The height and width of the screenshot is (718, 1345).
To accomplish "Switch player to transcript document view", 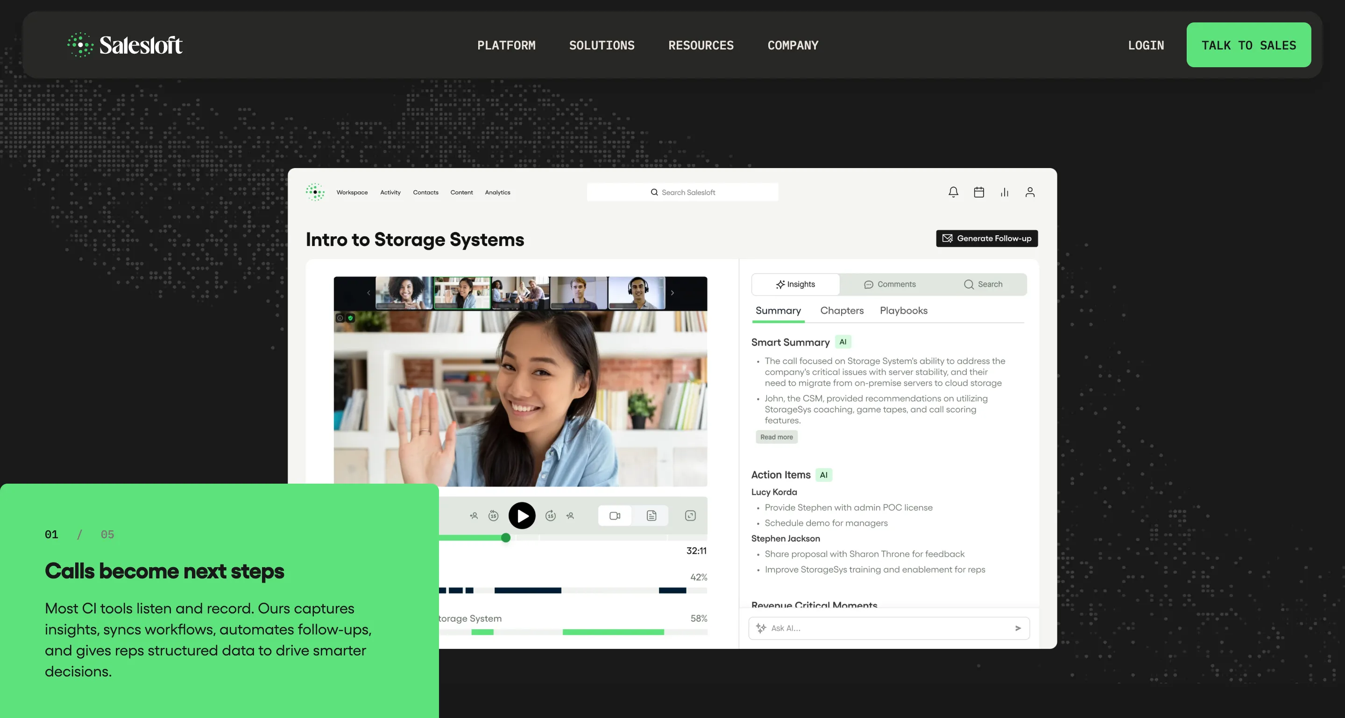I will 651,516.
